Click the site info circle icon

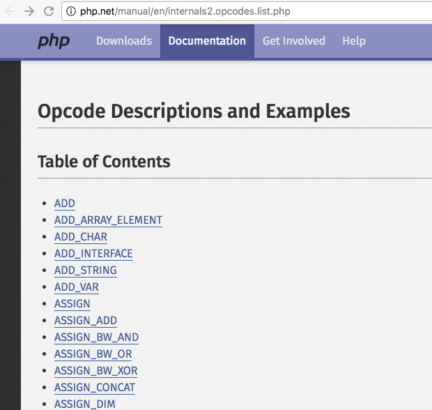pos(72,11)
